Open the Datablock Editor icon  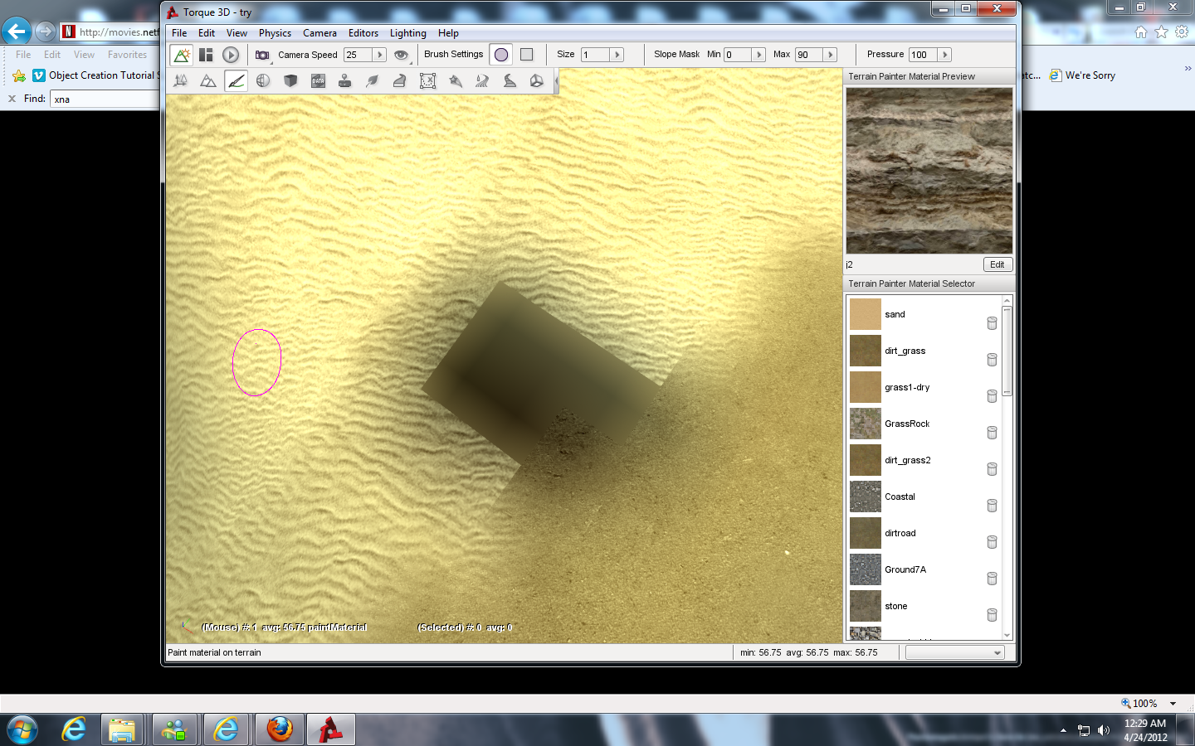(318, 81)
